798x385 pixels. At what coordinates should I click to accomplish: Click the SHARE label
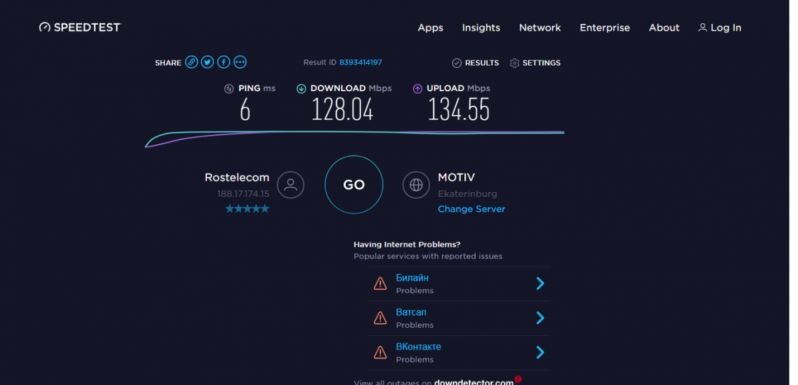168,63
